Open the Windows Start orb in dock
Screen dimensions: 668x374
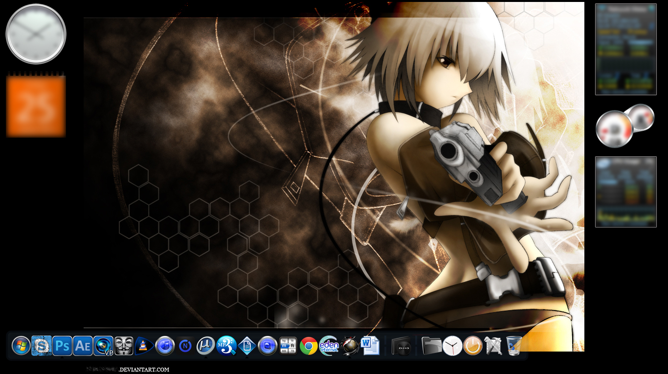21,346
